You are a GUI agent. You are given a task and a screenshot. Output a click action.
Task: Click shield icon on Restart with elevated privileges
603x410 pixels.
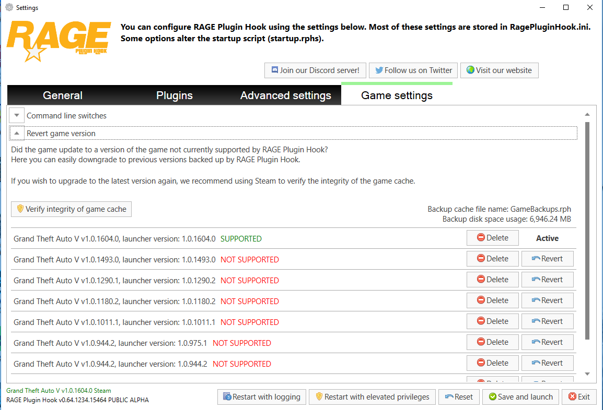point(319,396)
